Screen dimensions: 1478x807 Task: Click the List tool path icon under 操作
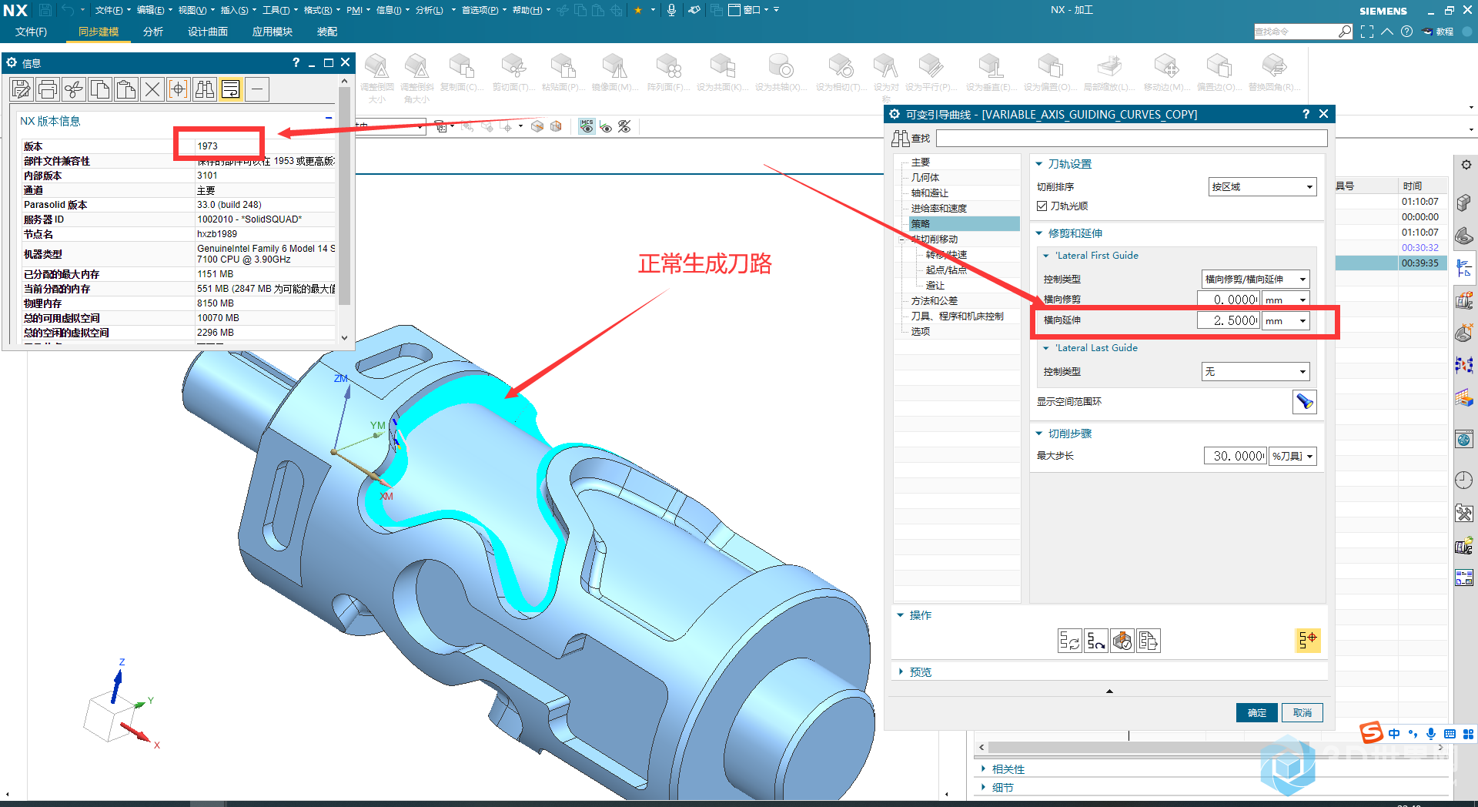coord(1149,641)
